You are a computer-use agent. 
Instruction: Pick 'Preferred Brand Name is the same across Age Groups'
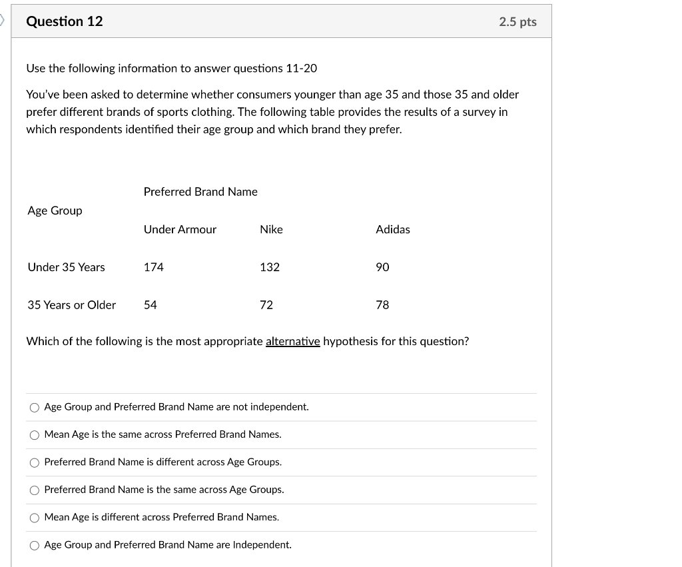tap(35, 490)
